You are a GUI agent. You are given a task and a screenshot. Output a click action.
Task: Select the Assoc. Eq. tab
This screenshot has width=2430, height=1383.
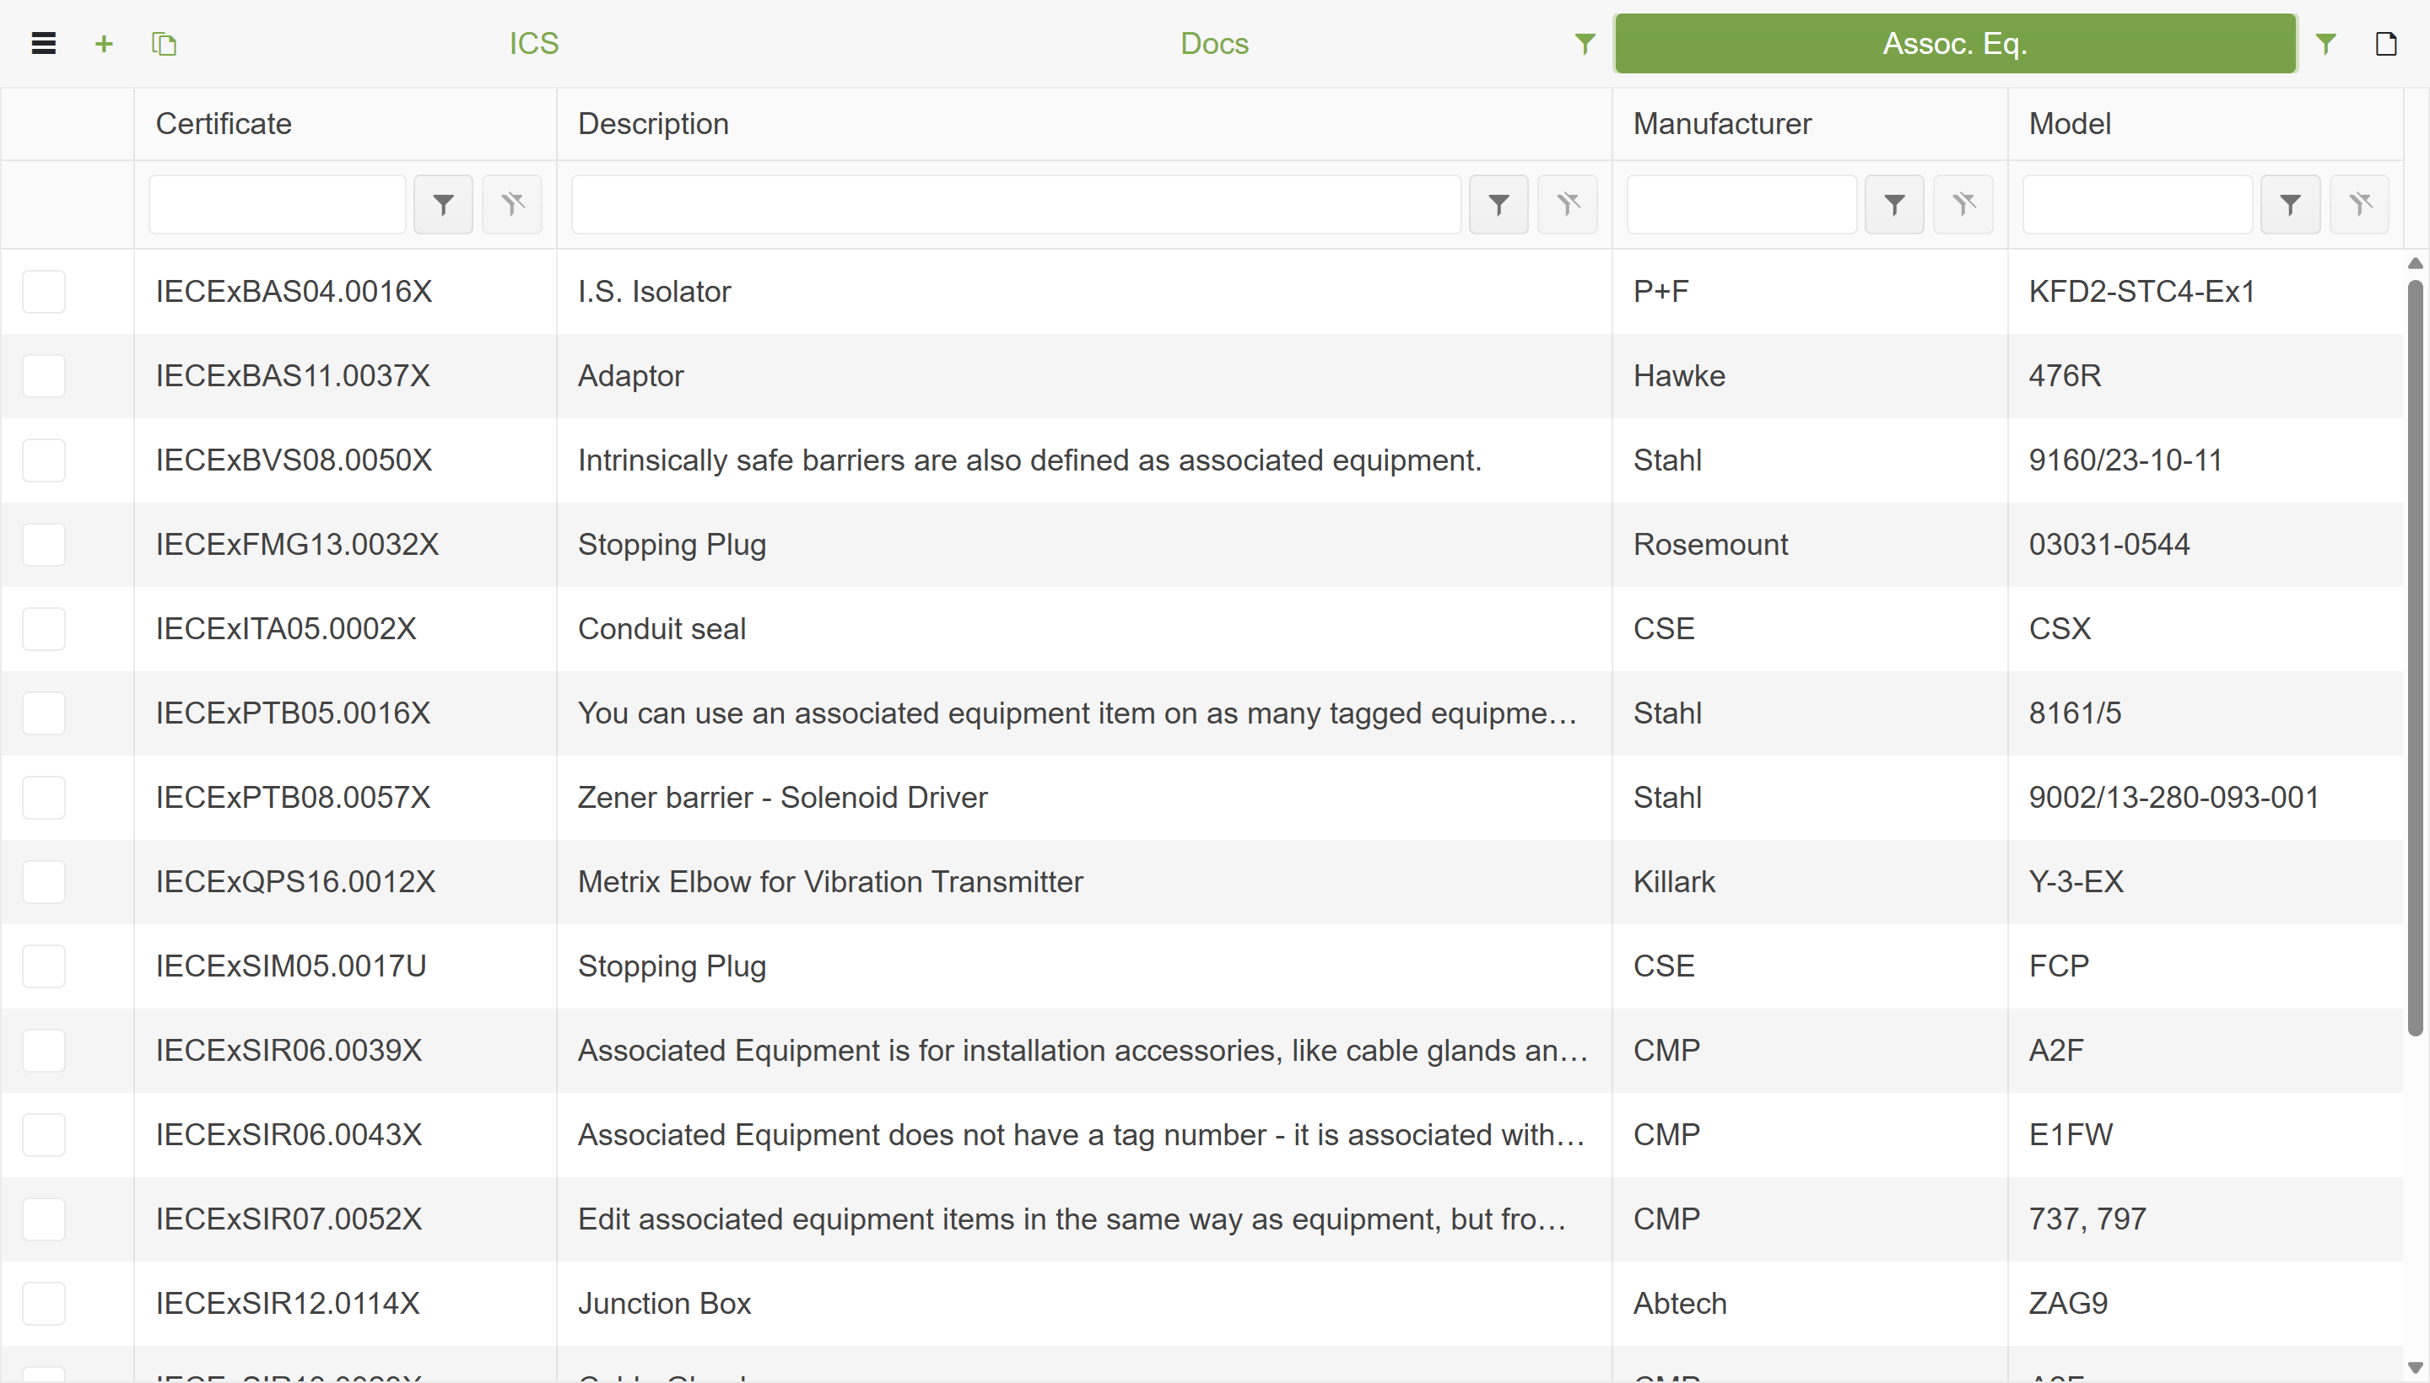1956,44
